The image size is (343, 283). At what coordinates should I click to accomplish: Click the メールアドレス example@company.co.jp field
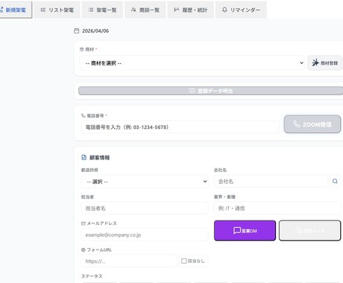point(145,235)
